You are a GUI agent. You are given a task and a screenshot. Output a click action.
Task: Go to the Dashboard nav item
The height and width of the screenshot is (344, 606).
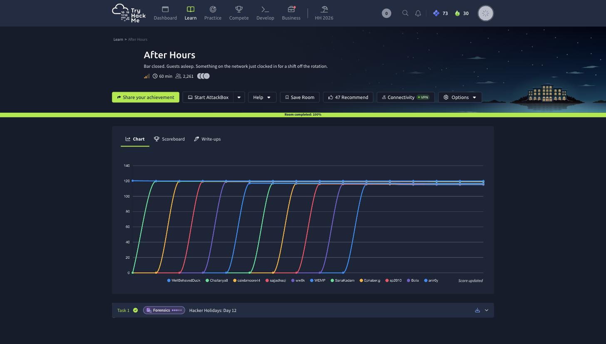(165, 13)
